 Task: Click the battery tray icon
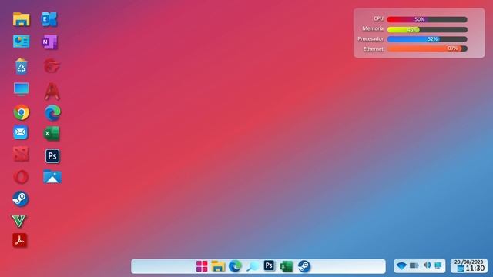click(414, 265)
